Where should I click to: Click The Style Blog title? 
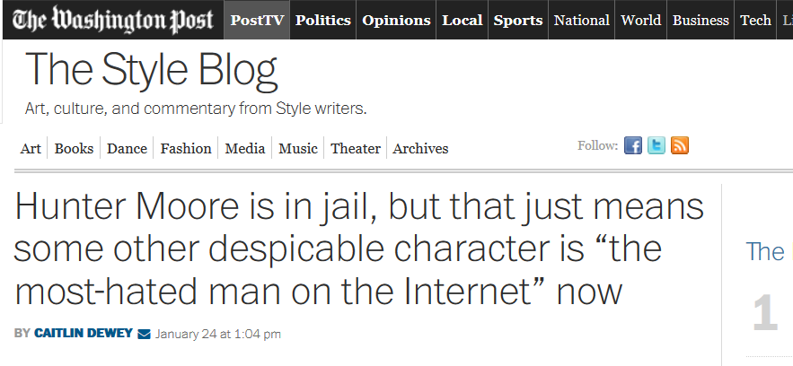pyautogui.click(x=151, y=70)
